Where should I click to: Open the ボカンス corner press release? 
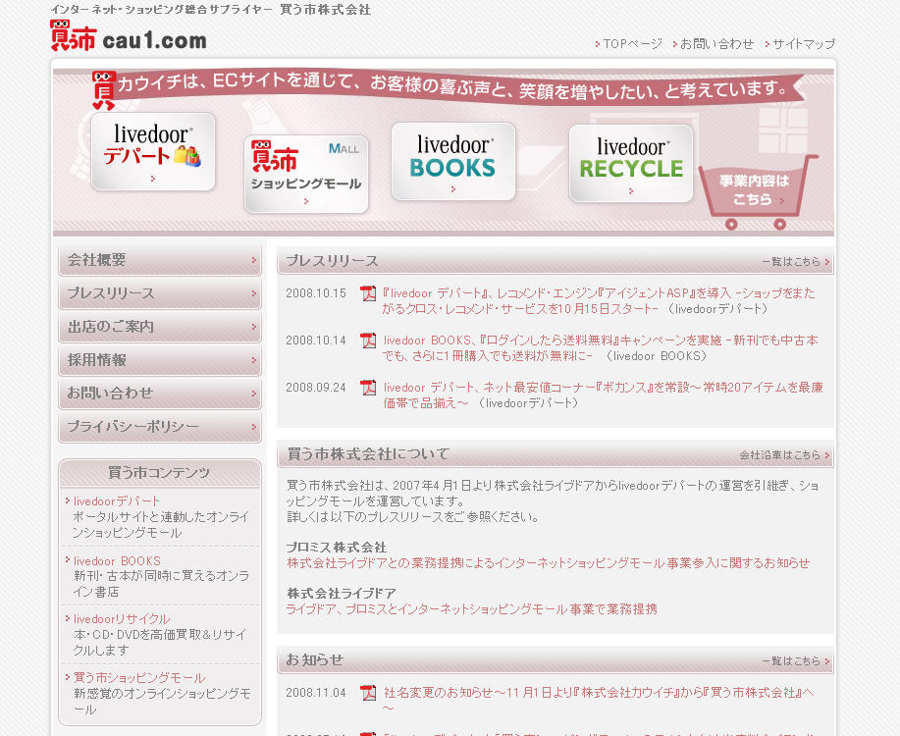click(604, 394)
